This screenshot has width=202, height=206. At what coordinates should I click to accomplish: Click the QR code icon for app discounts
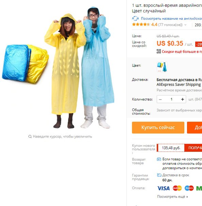coord(158,51)
